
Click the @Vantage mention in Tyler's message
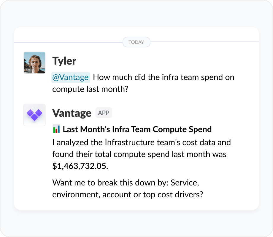coord(71,78)
